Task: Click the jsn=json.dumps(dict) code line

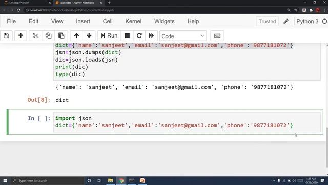Action: click(x=88, y=52)
